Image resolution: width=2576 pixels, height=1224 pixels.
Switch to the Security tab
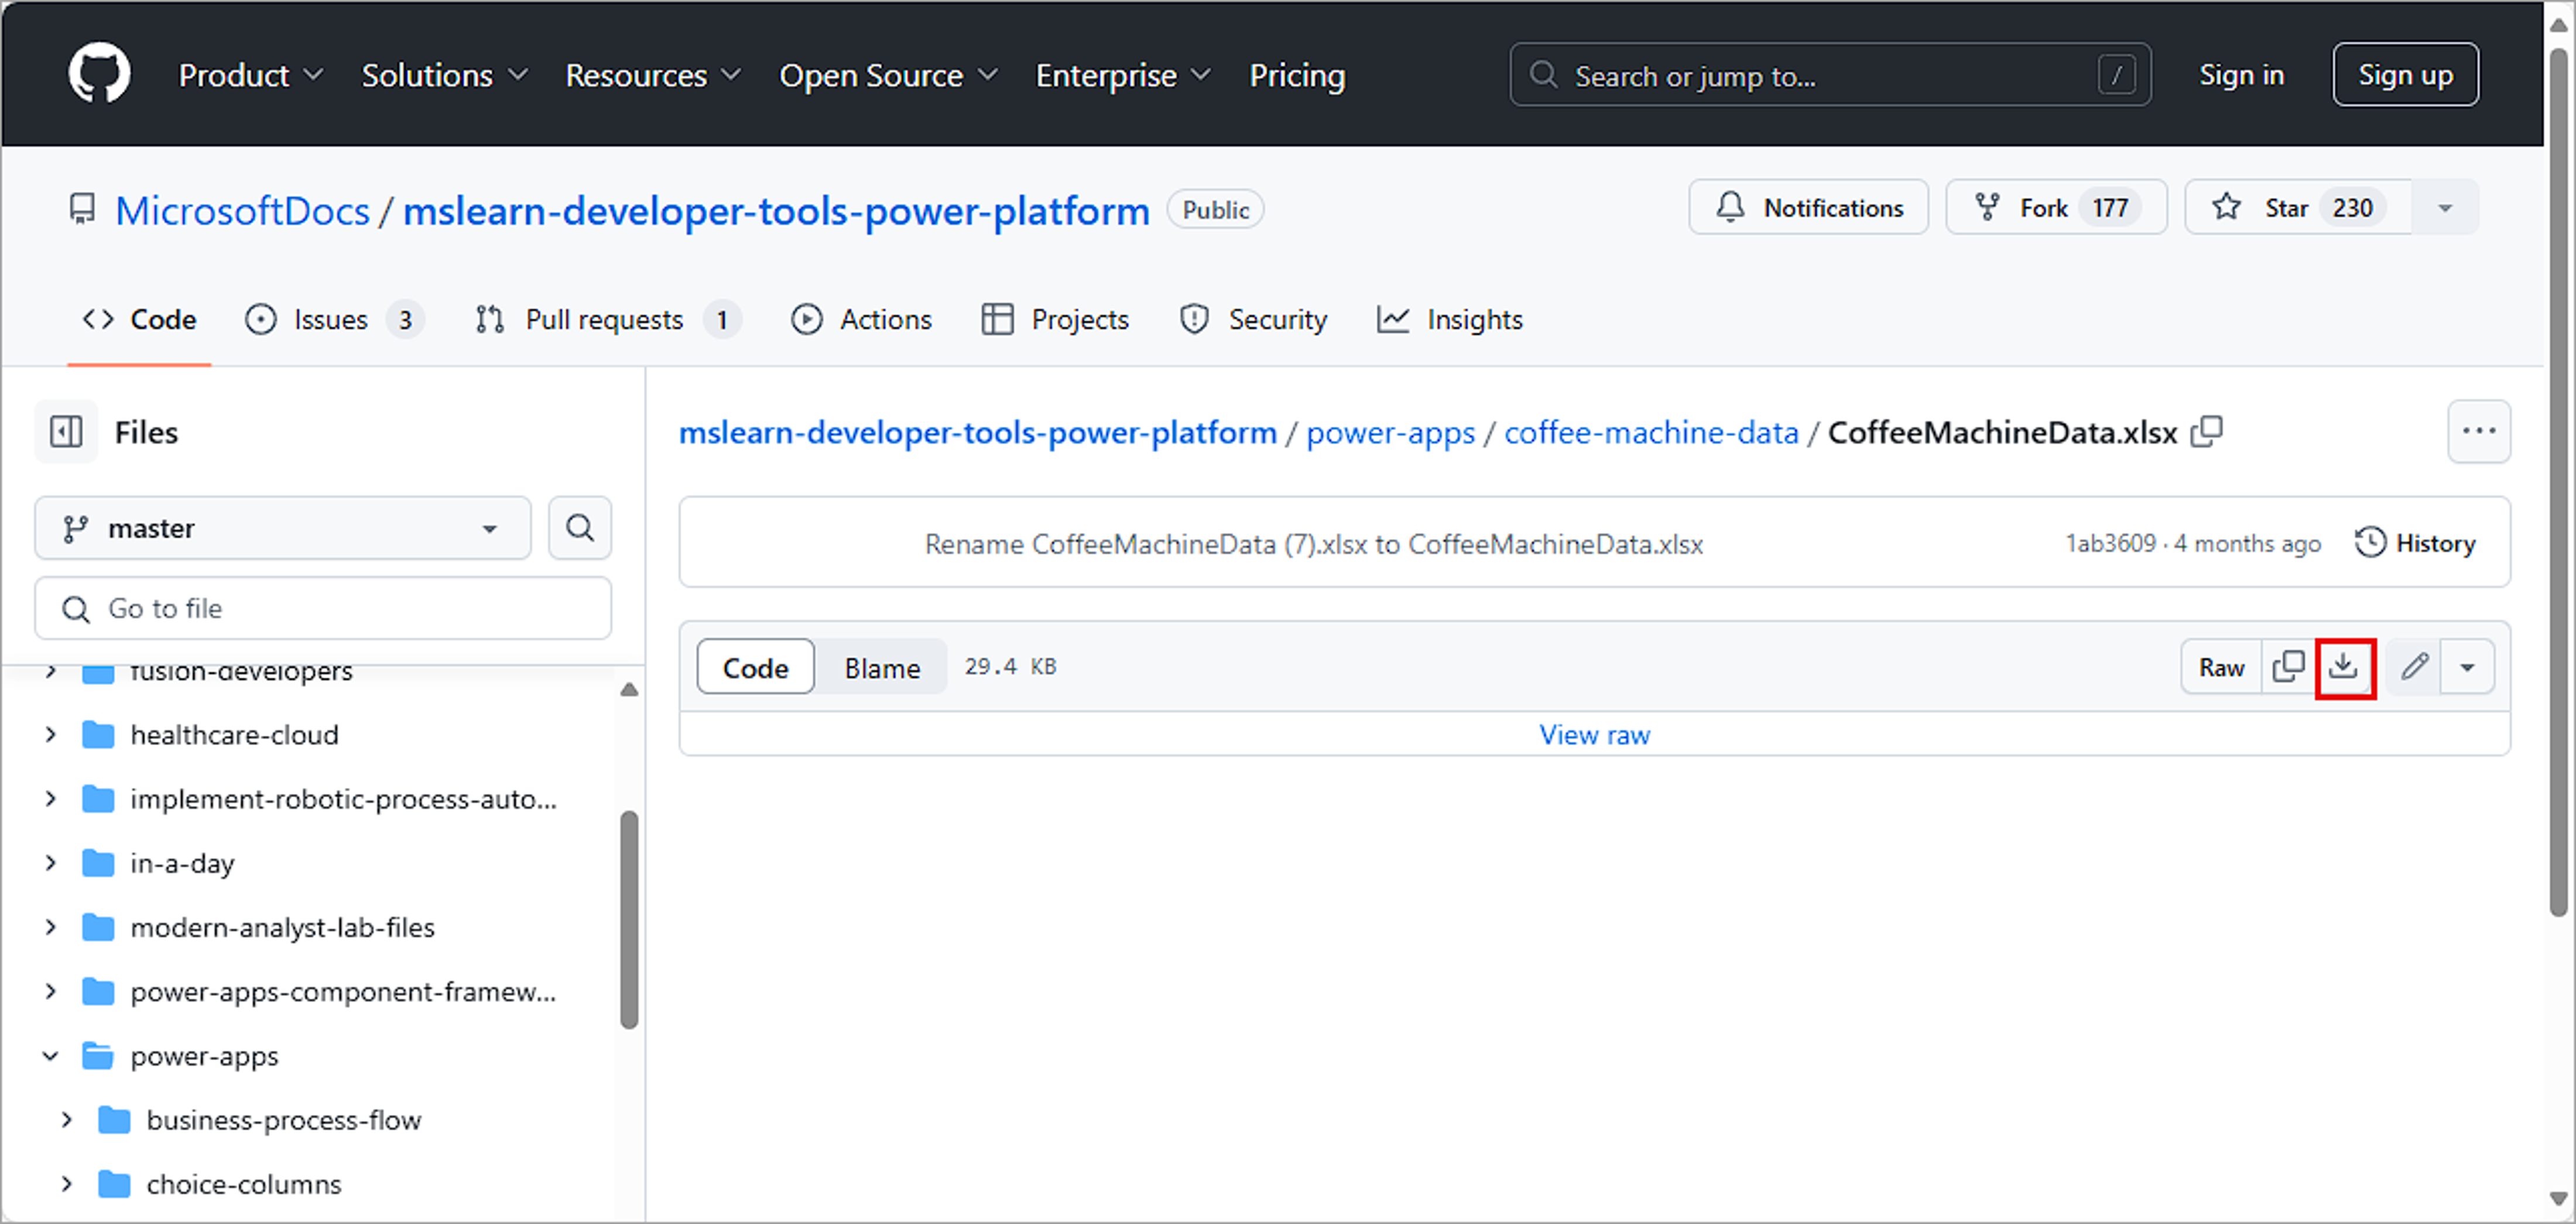(x=1254, y=319)
